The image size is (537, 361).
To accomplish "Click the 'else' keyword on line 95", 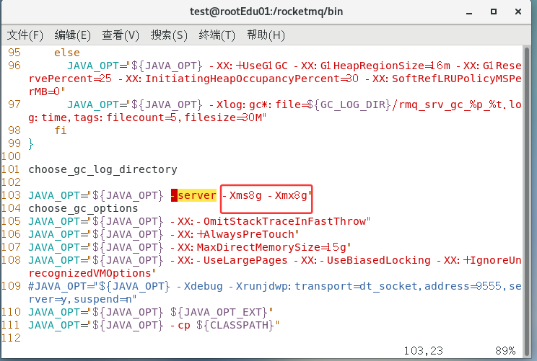I will pyautogui.click(x=67, y=53).
